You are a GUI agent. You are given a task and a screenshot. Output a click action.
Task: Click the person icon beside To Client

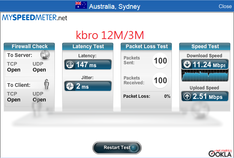[x=46, y=84]
